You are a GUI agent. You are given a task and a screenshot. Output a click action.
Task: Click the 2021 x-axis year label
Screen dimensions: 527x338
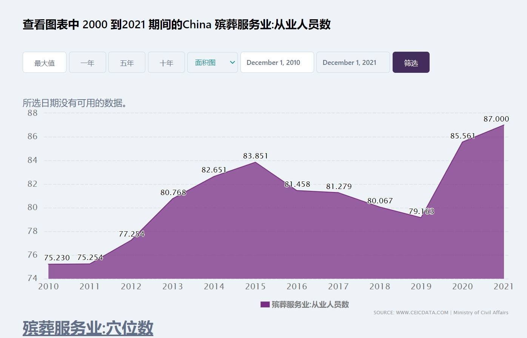(x=504, y=286)
